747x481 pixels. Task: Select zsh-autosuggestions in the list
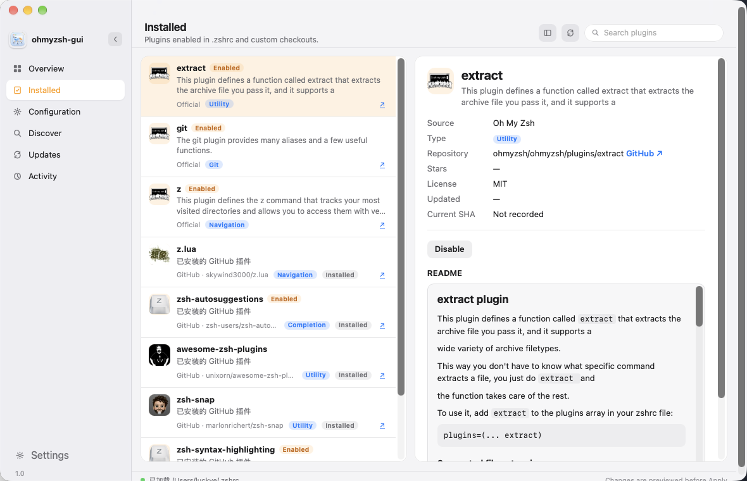click(x=268, y=313)
